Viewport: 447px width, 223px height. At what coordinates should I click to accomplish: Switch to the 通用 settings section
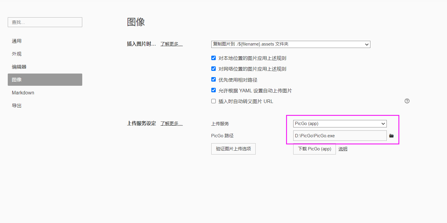pyautogui.click(x=17, y=41)
